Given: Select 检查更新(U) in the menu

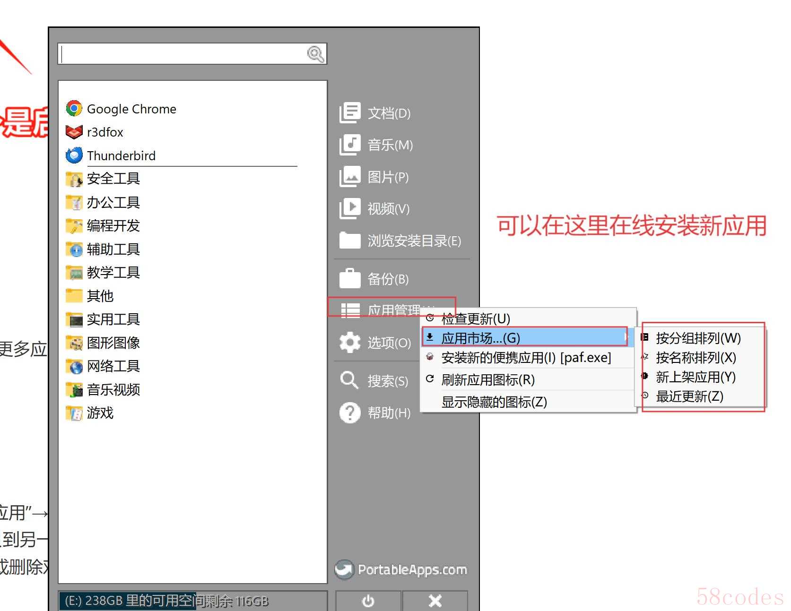Looking at the screenshot, I should pos(527,318).
